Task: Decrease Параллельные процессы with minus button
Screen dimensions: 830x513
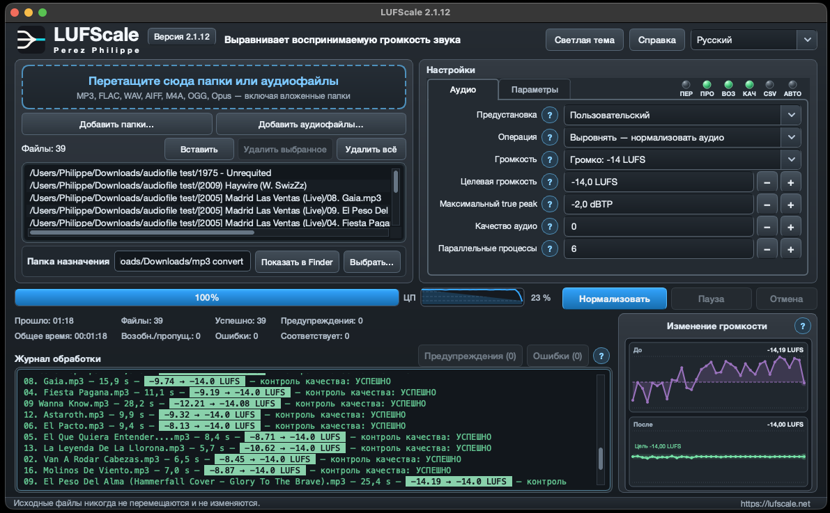Action: 767,249
